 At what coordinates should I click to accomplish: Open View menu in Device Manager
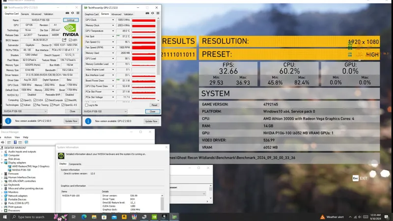17,138
